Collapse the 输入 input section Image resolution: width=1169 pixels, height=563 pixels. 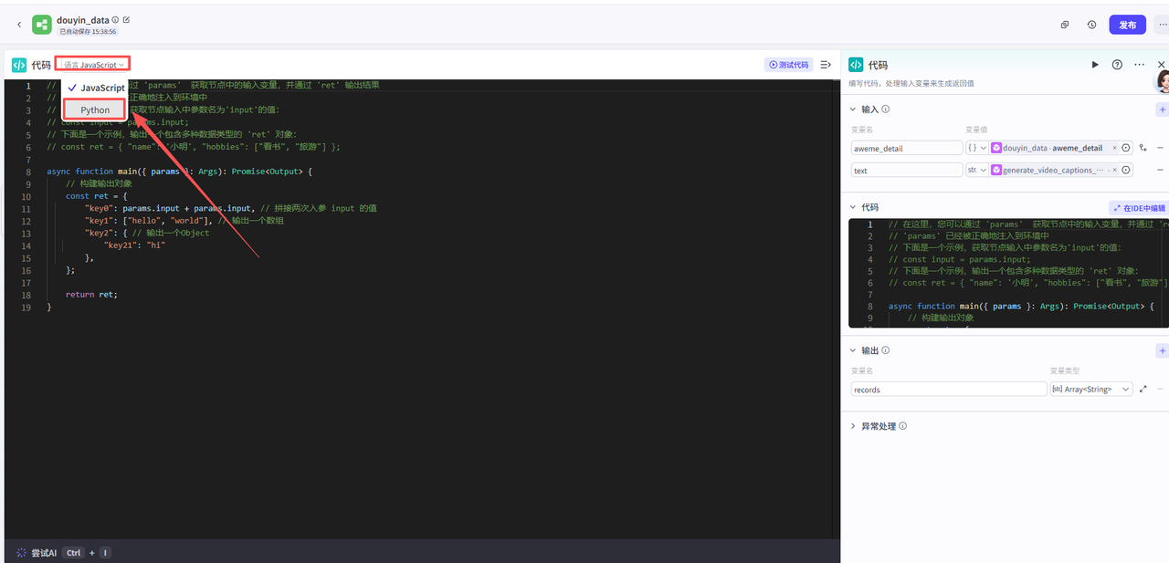pos(854,109)
